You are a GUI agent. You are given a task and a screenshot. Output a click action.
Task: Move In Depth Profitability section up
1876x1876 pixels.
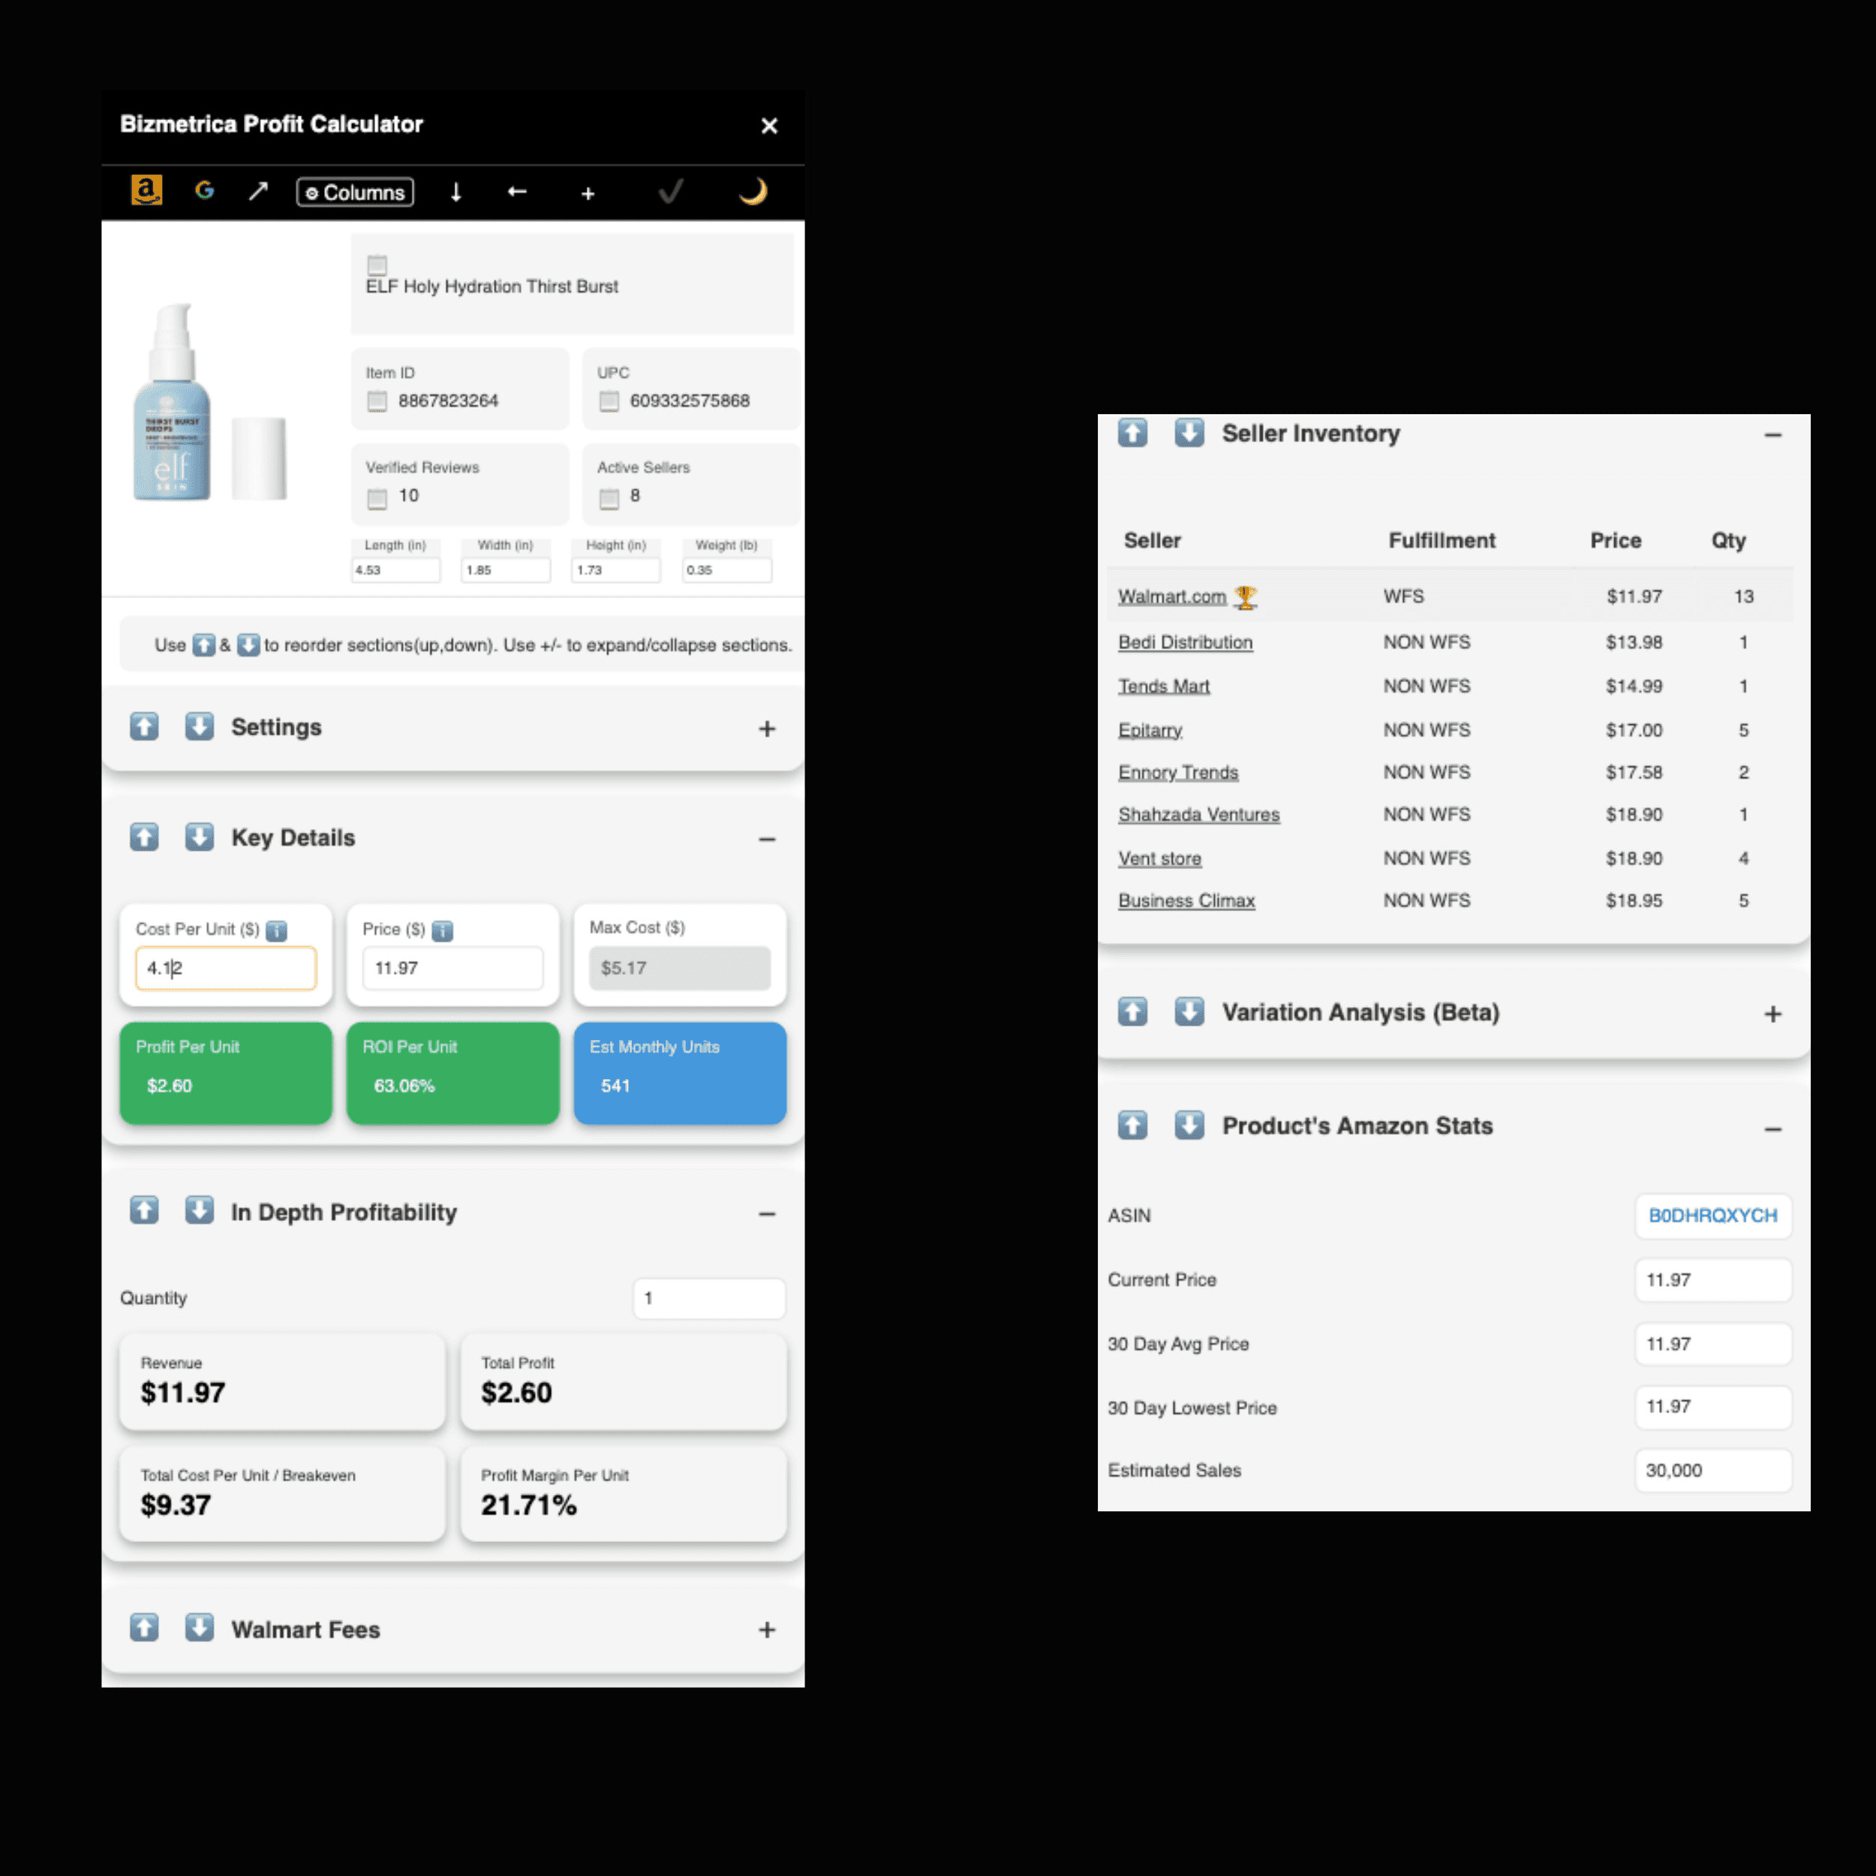click(144, 1210)
